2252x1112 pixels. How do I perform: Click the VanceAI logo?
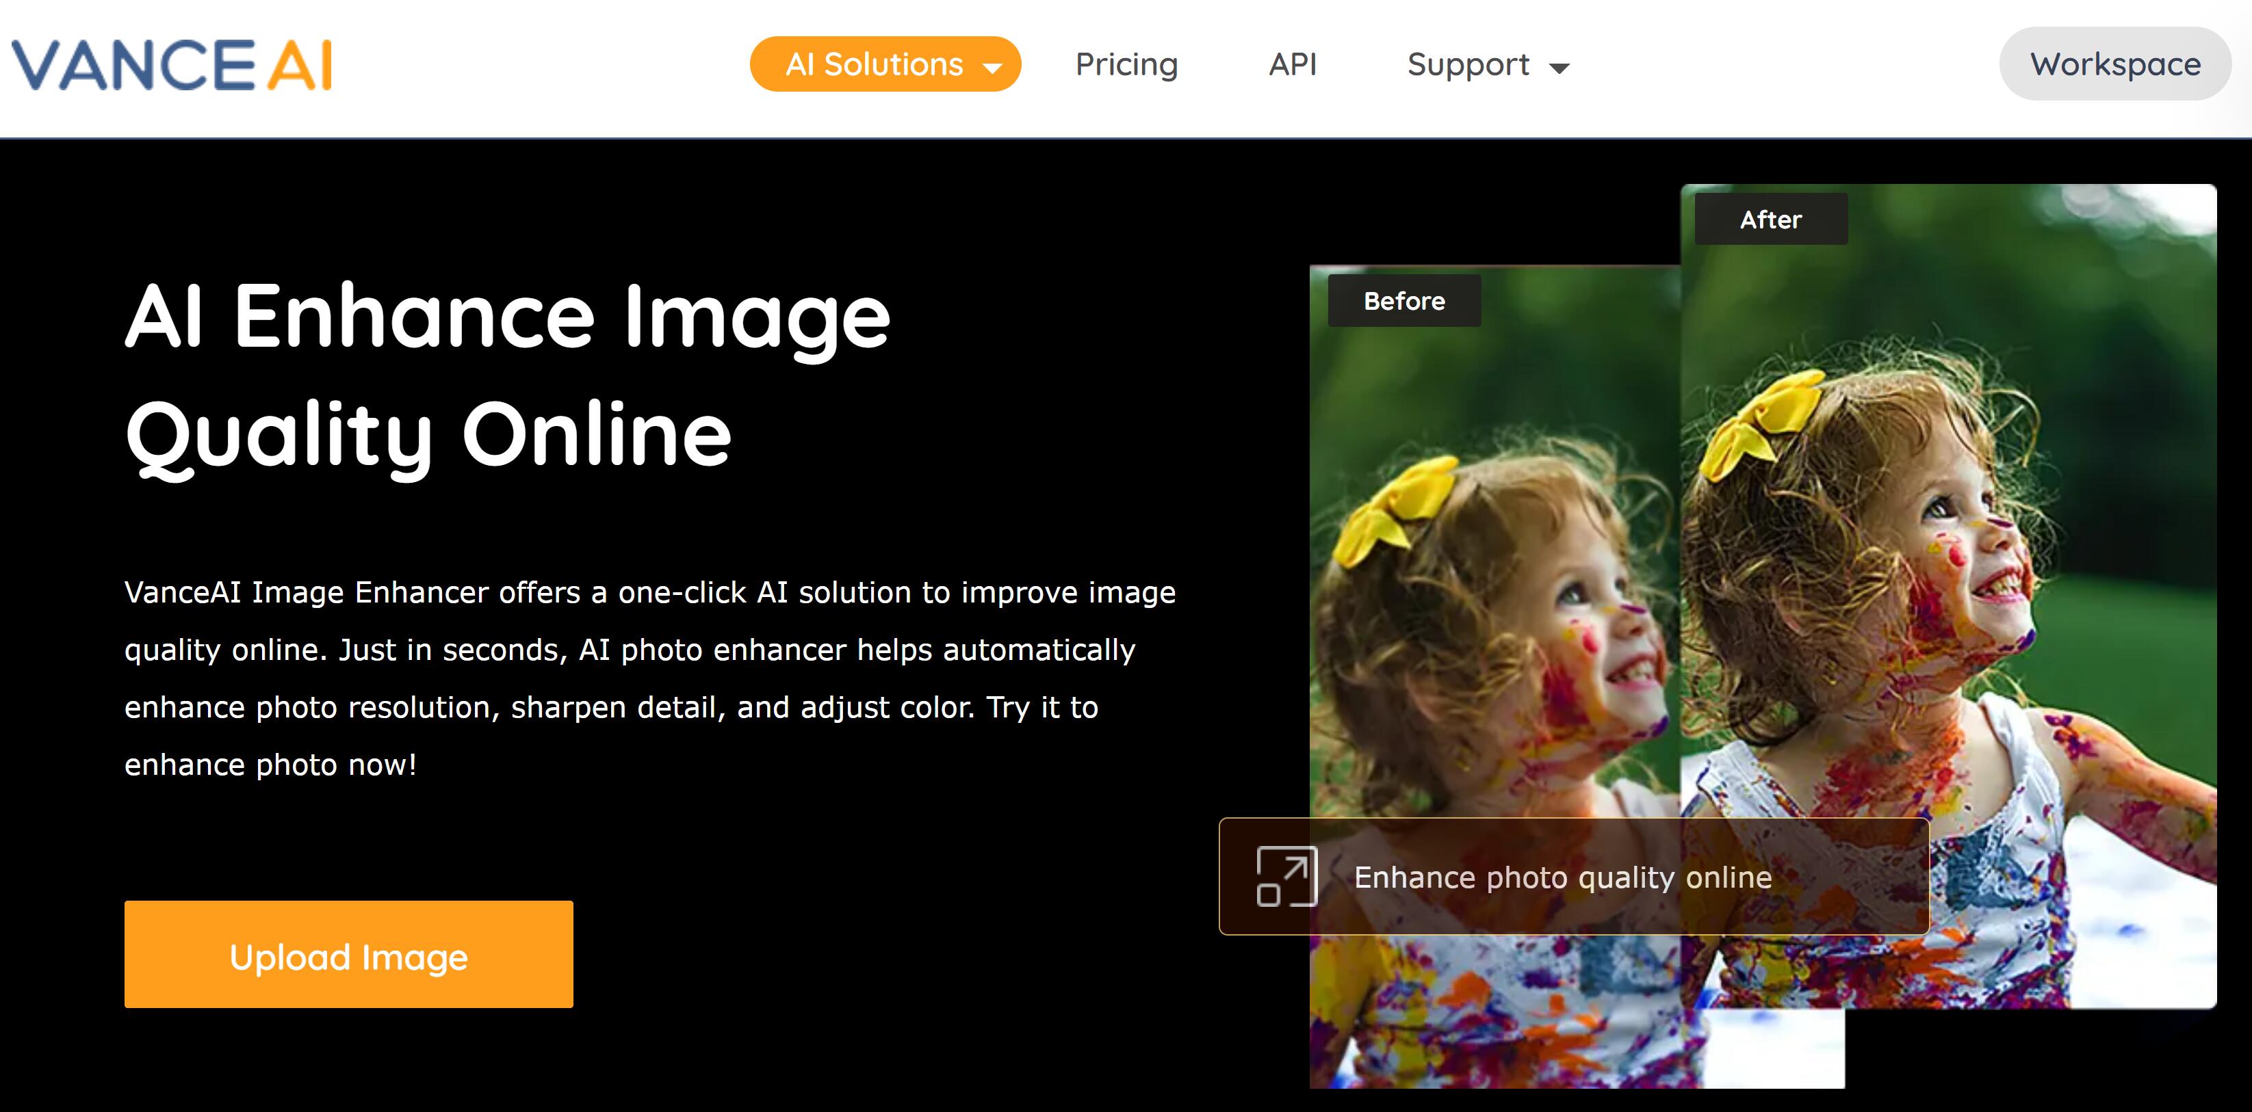(171, 65)
